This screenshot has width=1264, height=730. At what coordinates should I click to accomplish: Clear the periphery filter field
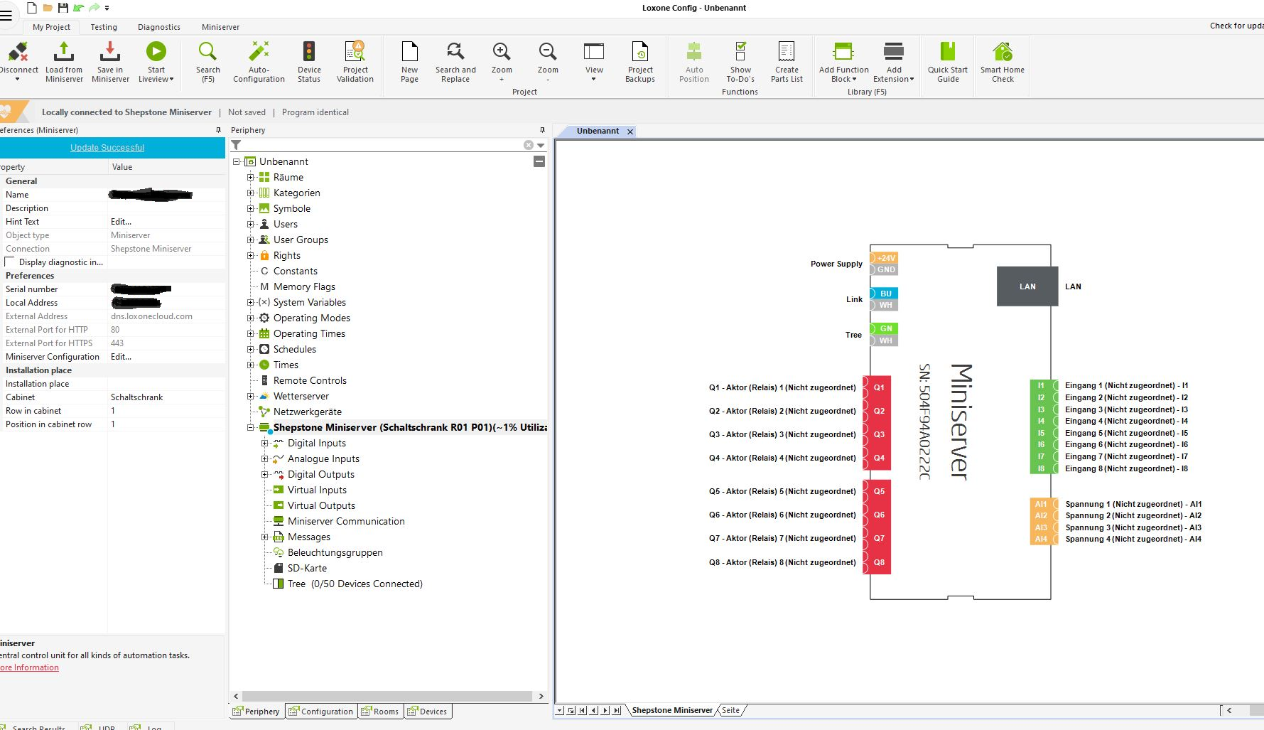point(528,145)
